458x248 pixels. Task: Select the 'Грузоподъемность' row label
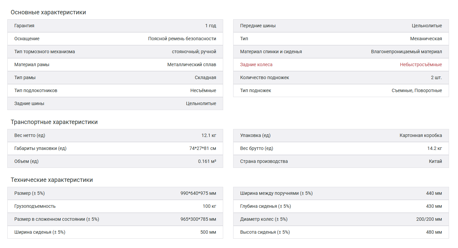35,206
